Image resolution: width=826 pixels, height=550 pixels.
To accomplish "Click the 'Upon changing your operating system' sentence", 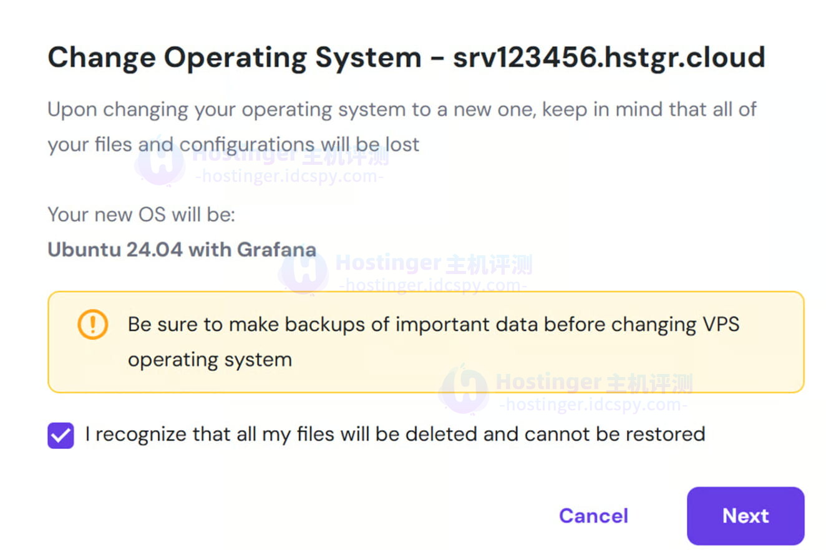I will tap(402, 110).
